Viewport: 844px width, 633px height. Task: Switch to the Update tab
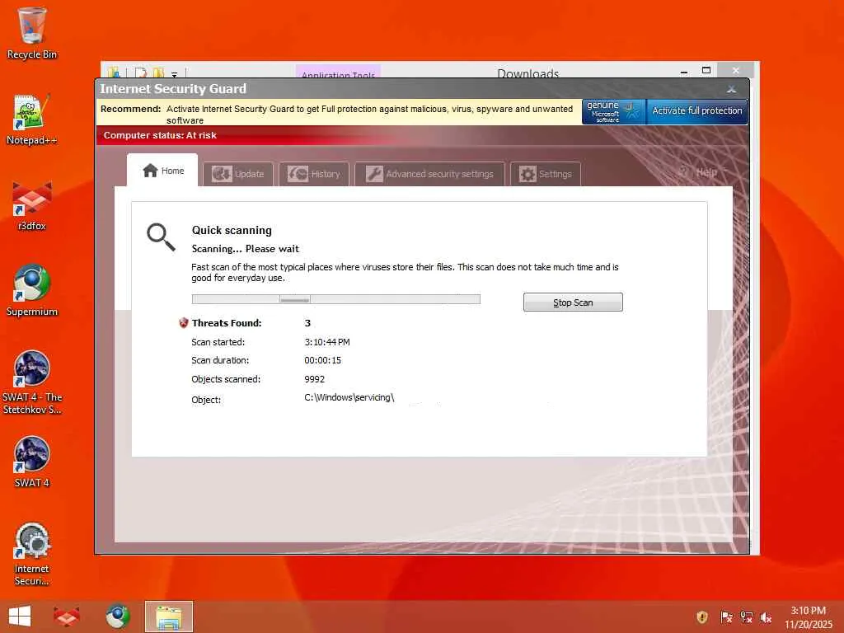238,174
